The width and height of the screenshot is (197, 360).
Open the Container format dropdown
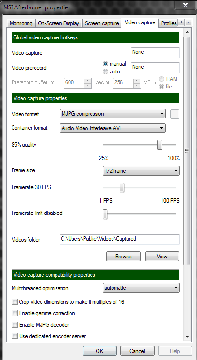pyautogui.click(x=113, y=128)
